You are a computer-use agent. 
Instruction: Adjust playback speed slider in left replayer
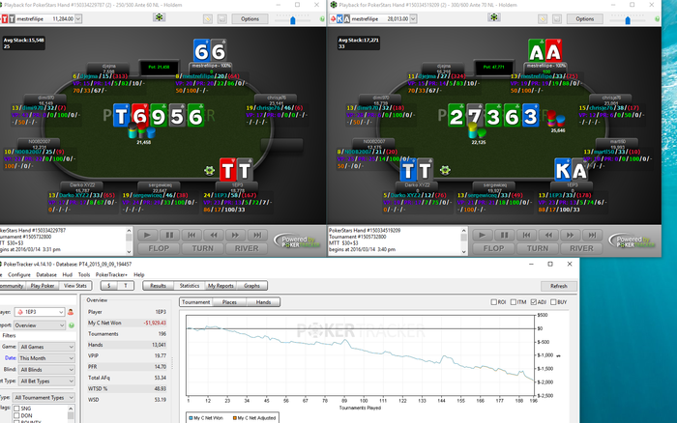coord(293,20)
